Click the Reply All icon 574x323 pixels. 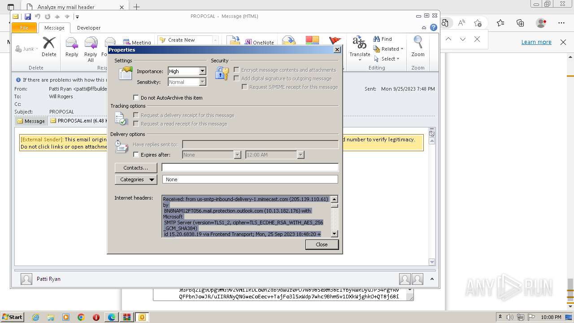(x=91, y=49)
